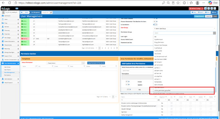Click the Create New button
Viewport: 220px width, 119px height.
[x=209, y=16]
